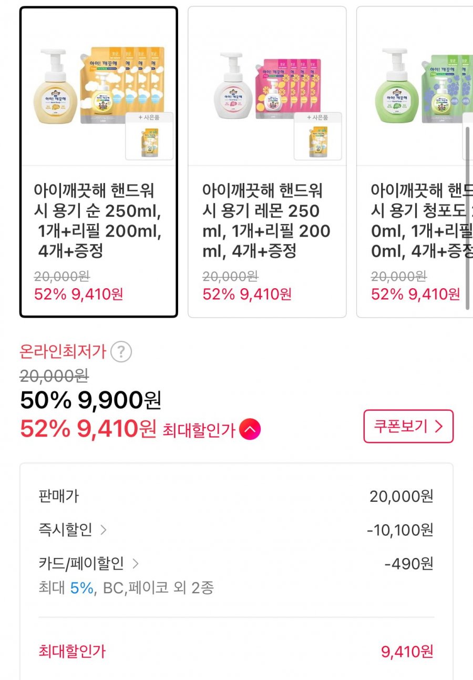Click the 온라인최저가 label

click(x=63, y=351)
